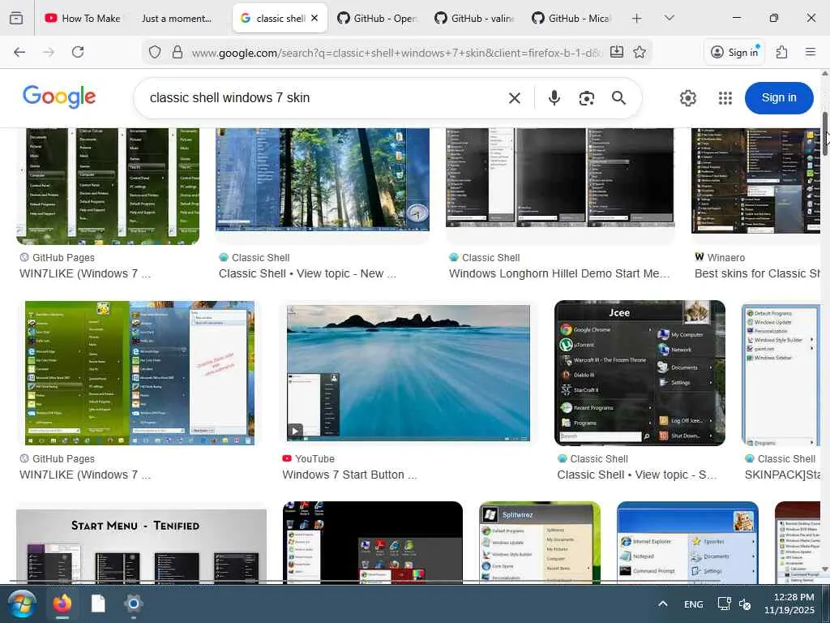The image size is (830, 623).
Task: Open the Firefox View icon
Action: click(16, 18)
